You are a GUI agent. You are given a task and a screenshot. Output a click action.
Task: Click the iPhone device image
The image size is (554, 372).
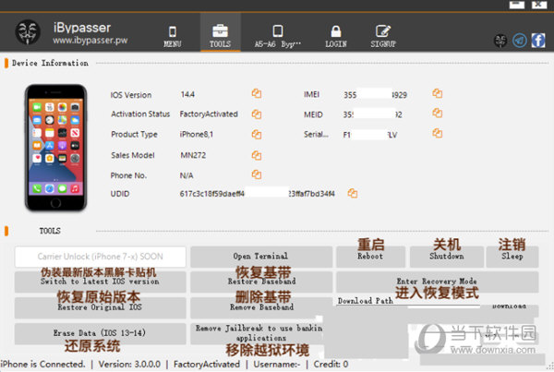[x=55, y=148]
